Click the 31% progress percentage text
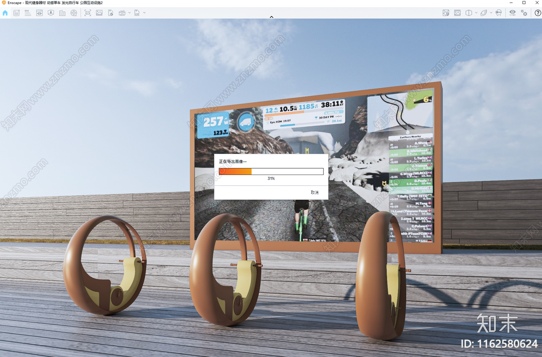The image size is (542, 357). click(271, 179)
